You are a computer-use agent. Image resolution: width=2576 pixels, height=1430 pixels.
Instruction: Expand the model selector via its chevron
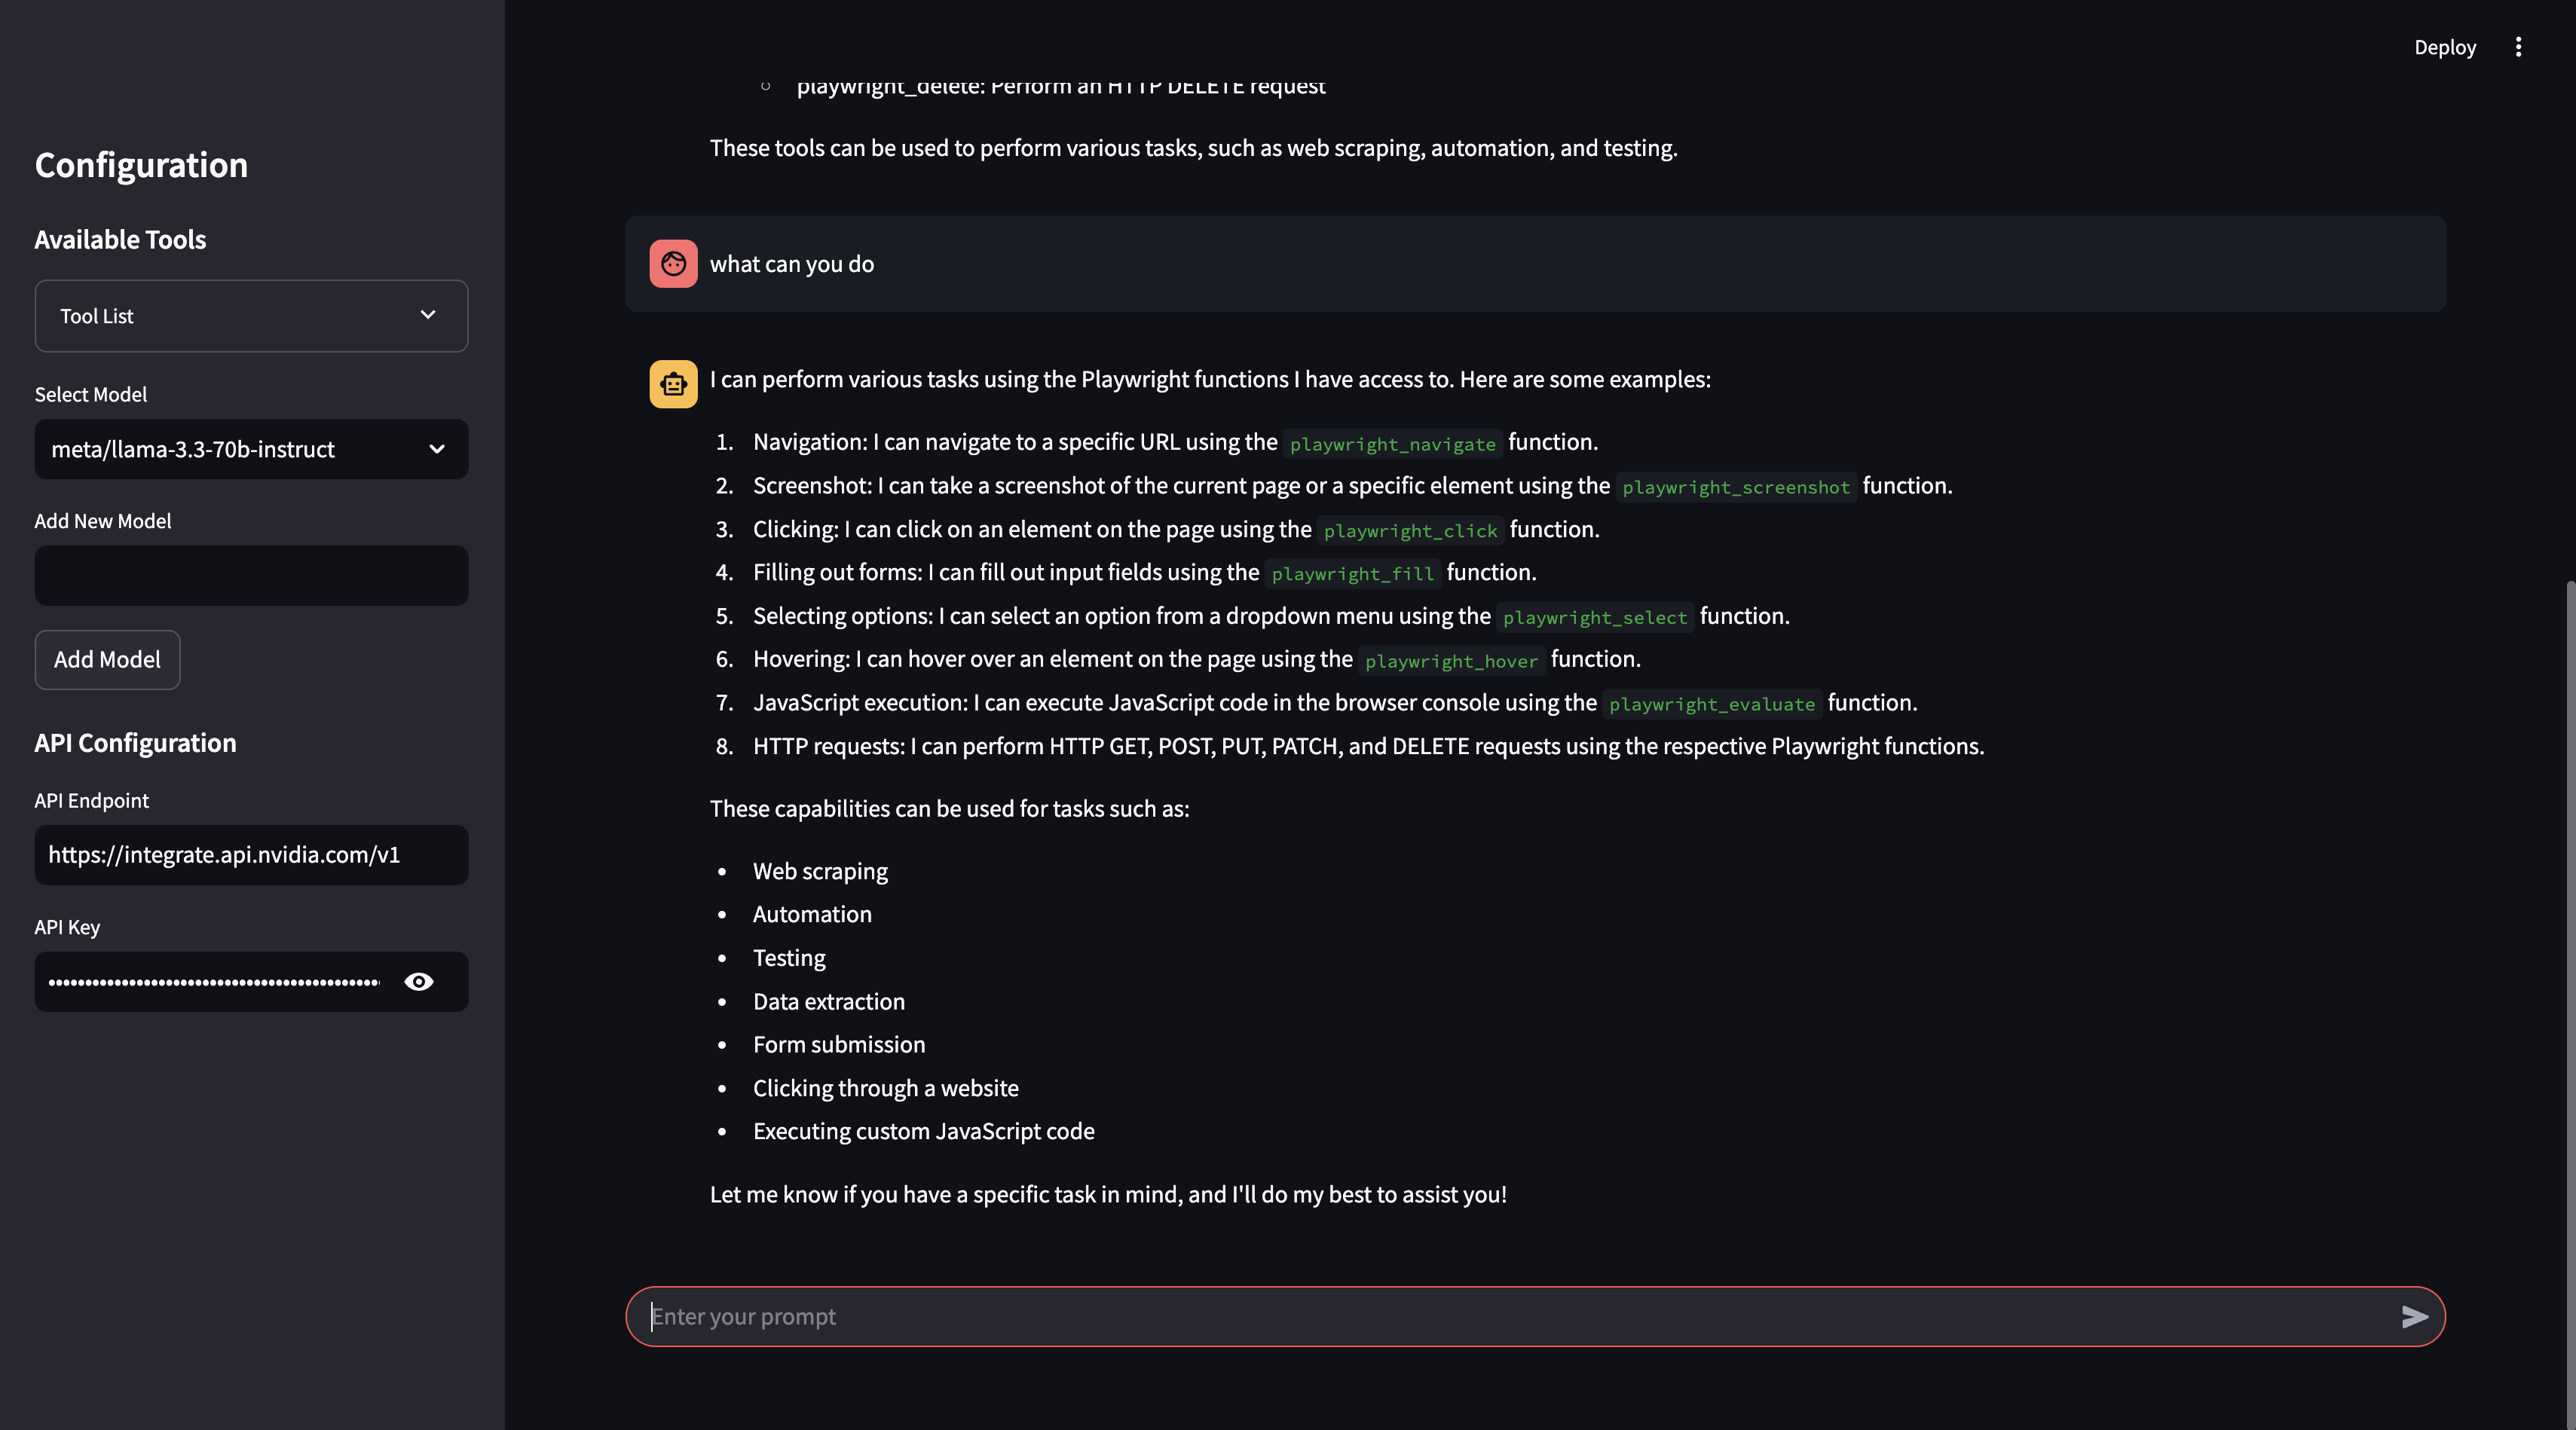pyautogui.click(x=437, y=449)
